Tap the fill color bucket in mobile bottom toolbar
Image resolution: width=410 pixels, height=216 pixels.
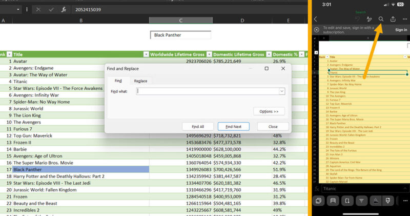[x=376, y=201]
